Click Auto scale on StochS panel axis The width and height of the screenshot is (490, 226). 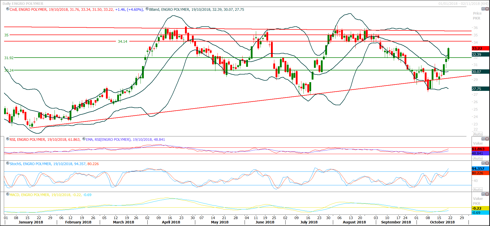[x=478, y=190]
